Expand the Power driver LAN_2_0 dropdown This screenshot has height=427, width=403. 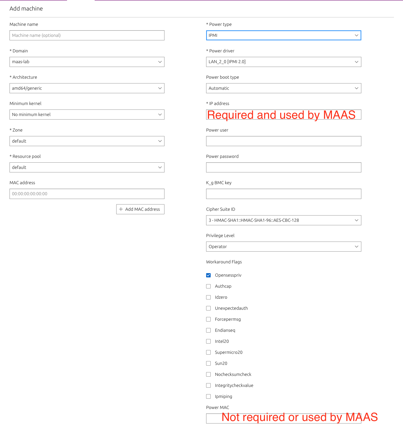tap(283, 62)
